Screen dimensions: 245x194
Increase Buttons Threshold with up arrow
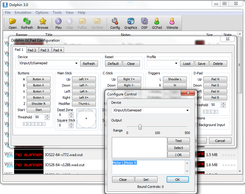coord(47,115)
